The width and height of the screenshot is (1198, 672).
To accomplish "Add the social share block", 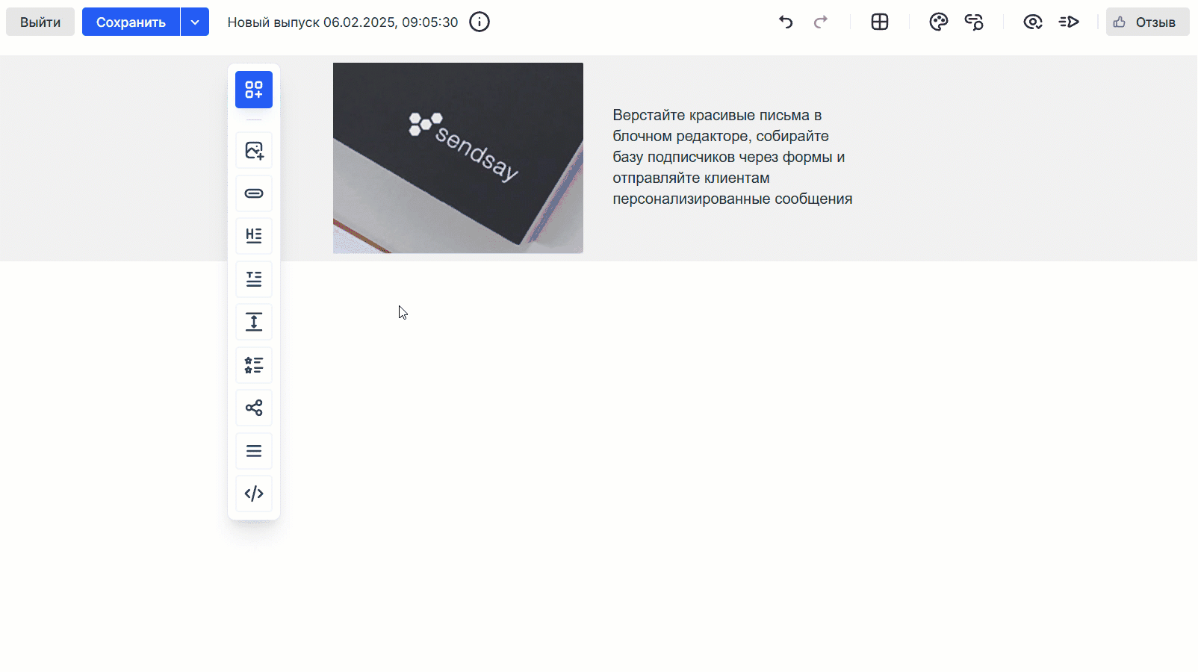I will click(254, 408).
